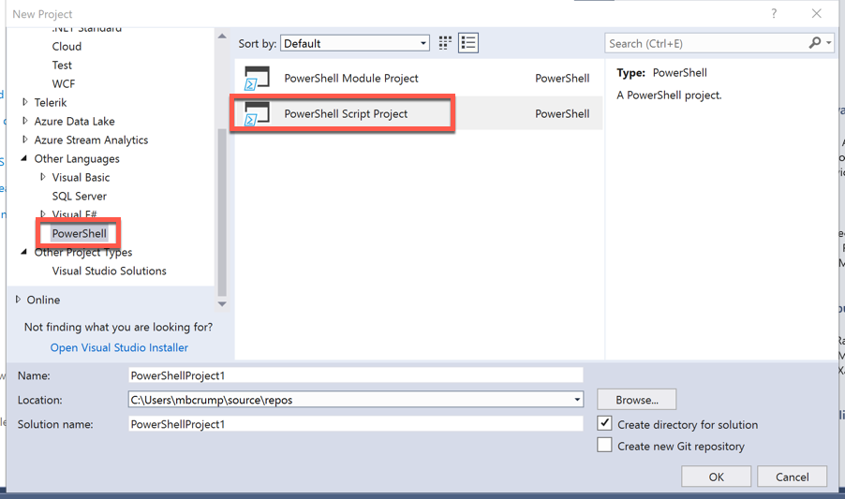
Task: Collapse the Other Project Types node
Action: [x=23, y=252]
